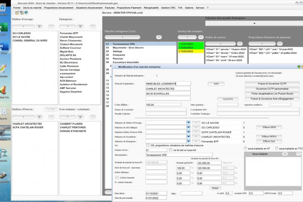Select 'Simon Charpentes' in Entreprises list
Screen dimensions: 303x202
tap(71, 40)
